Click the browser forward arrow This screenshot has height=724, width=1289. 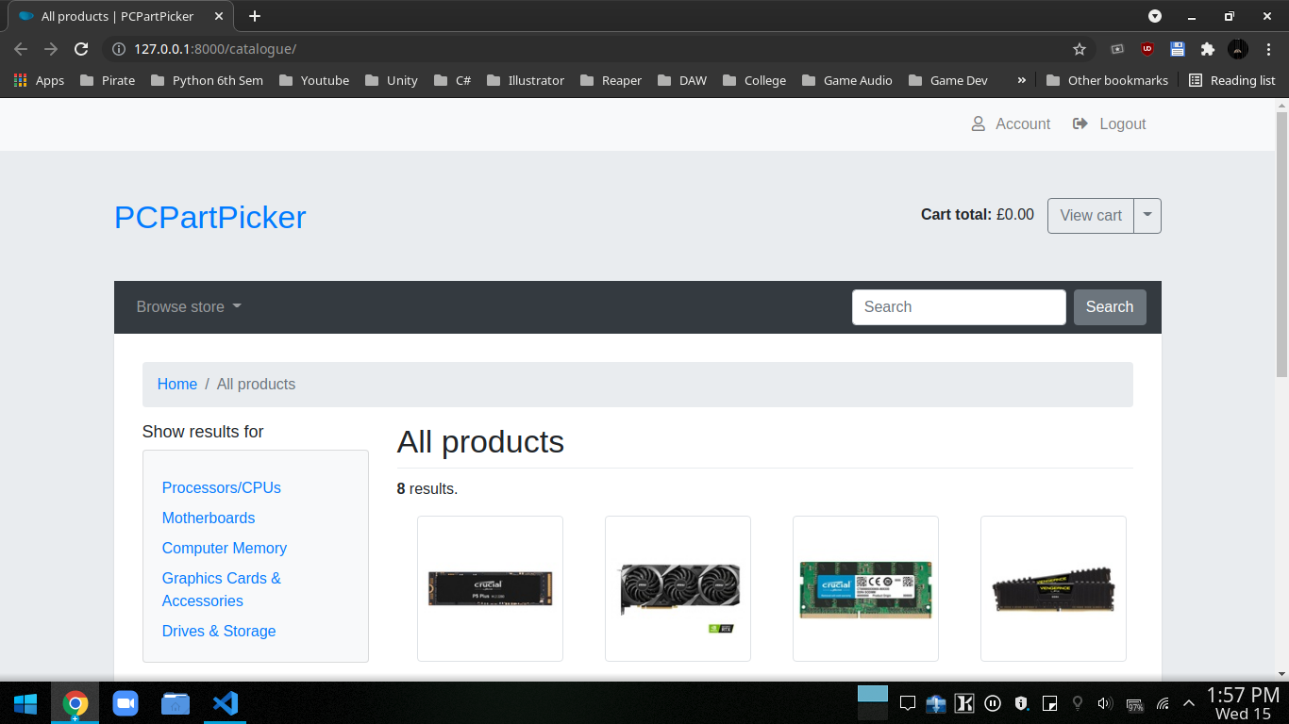[x=51, y=49]
